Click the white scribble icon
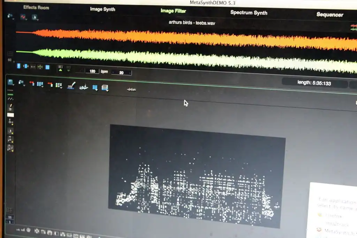This screenshot has height=238, width=357. click(84, 87)
